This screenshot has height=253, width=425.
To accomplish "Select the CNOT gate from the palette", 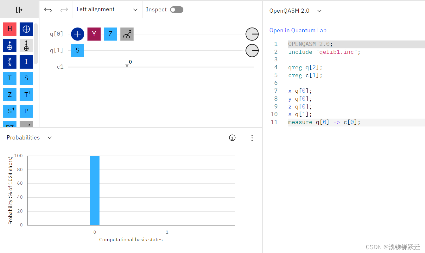I will (26, 29).
